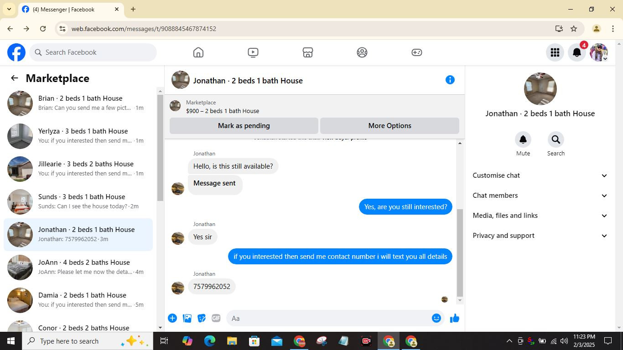Click the $900 listing thumbnail in banner
This screenshot has height=350, width=623.
175,106
